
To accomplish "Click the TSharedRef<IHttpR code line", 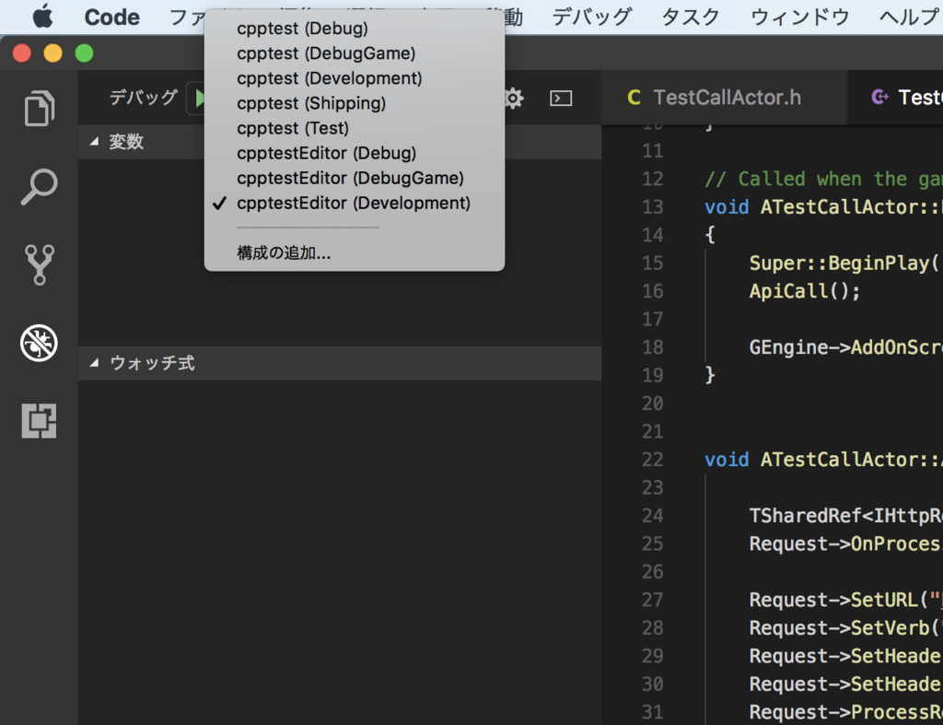I will pos(845,516).
